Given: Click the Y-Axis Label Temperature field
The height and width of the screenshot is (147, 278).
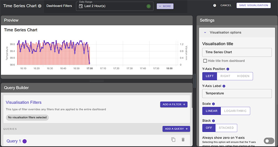Looking at the screenshot, I should pyautogui.click(x=237, y=93).
